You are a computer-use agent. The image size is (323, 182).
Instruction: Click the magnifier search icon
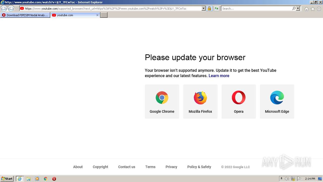[294, 9]
